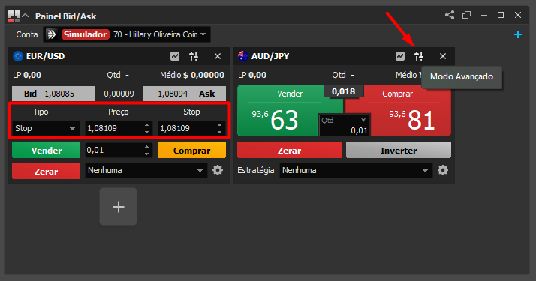The image size is (536, 281).
Task: Click the AUD/JPY spread value 0,018
Action: coord(344,91)
